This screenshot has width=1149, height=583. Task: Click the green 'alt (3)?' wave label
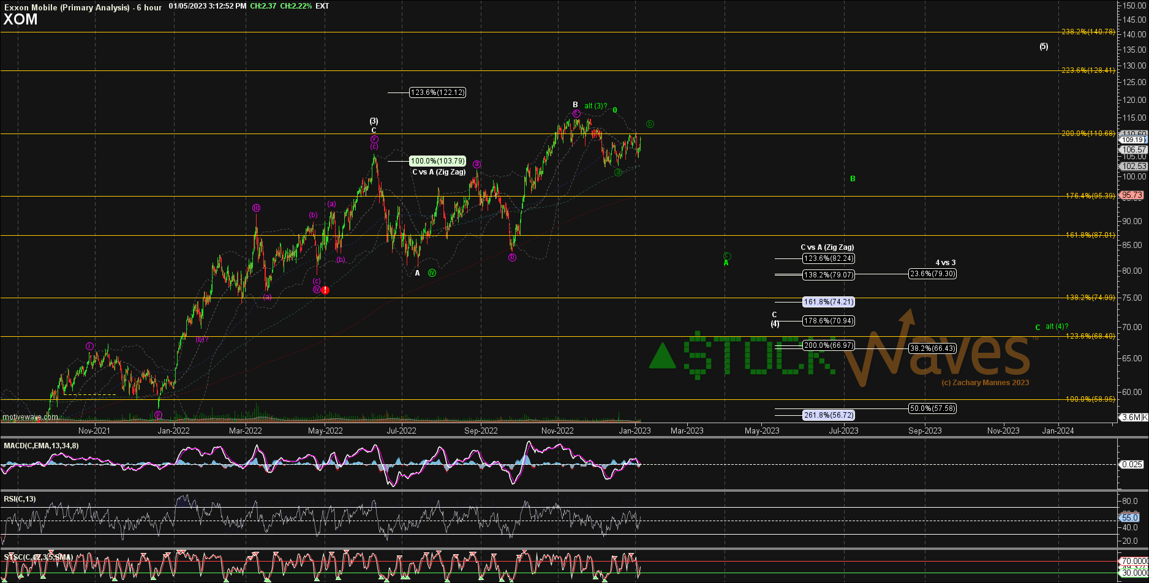pyautogui.click(x=595, y=106)
